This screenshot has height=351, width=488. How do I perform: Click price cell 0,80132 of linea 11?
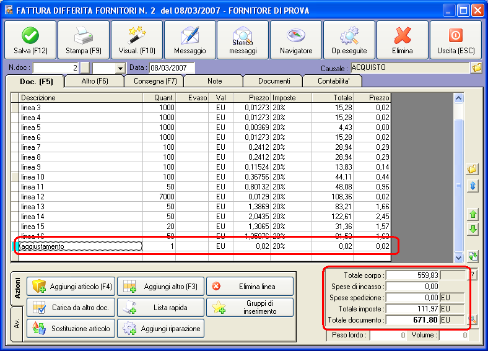pyautogui.click(x=252, y=187)
